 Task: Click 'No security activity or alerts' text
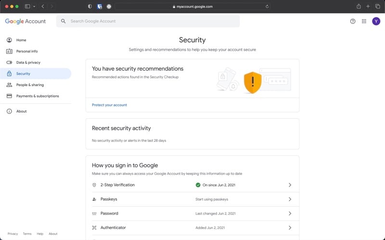129,140
